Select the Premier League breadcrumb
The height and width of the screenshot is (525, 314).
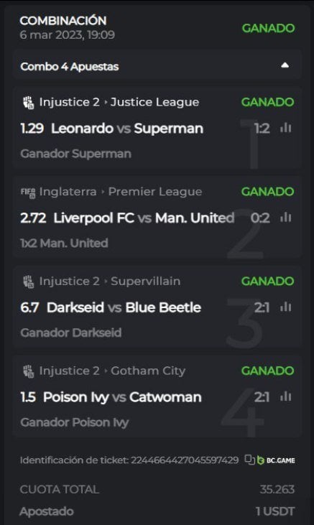(155, 192)
